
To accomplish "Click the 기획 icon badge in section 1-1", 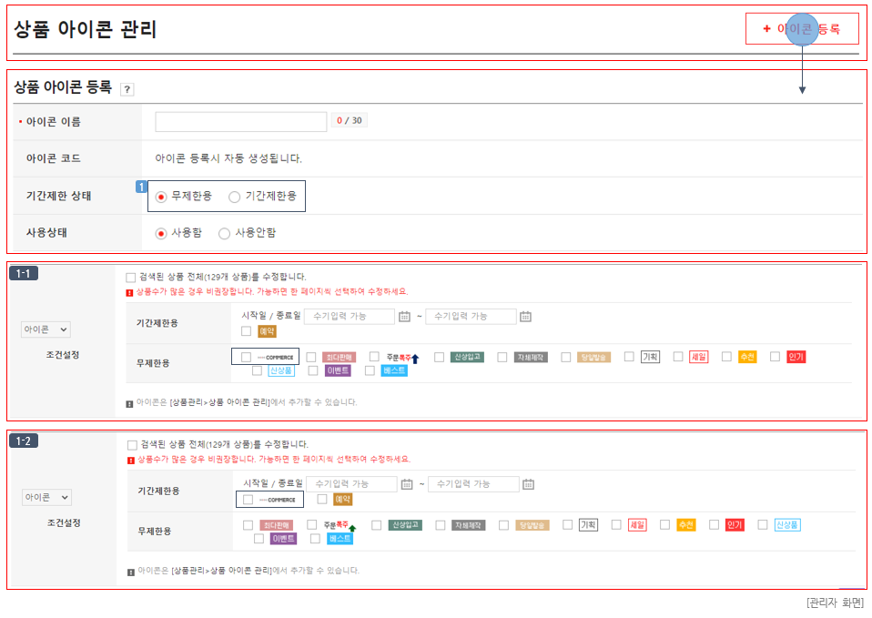I will (650, 357).
